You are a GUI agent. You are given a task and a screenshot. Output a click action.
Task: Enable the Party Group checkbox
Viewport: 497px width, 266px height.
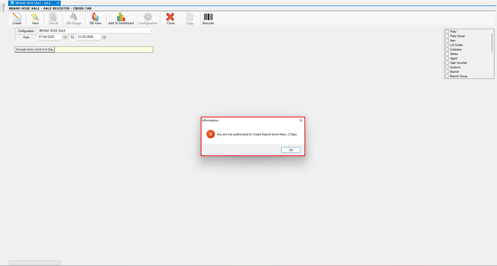tap(447, 36)
